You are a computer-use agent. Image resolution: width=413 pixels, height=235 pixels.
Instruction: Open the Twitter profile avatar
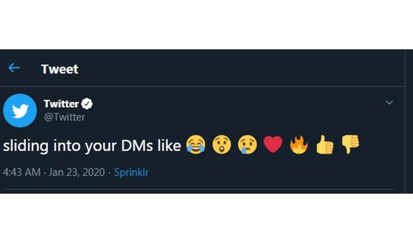tap(20, 110)
